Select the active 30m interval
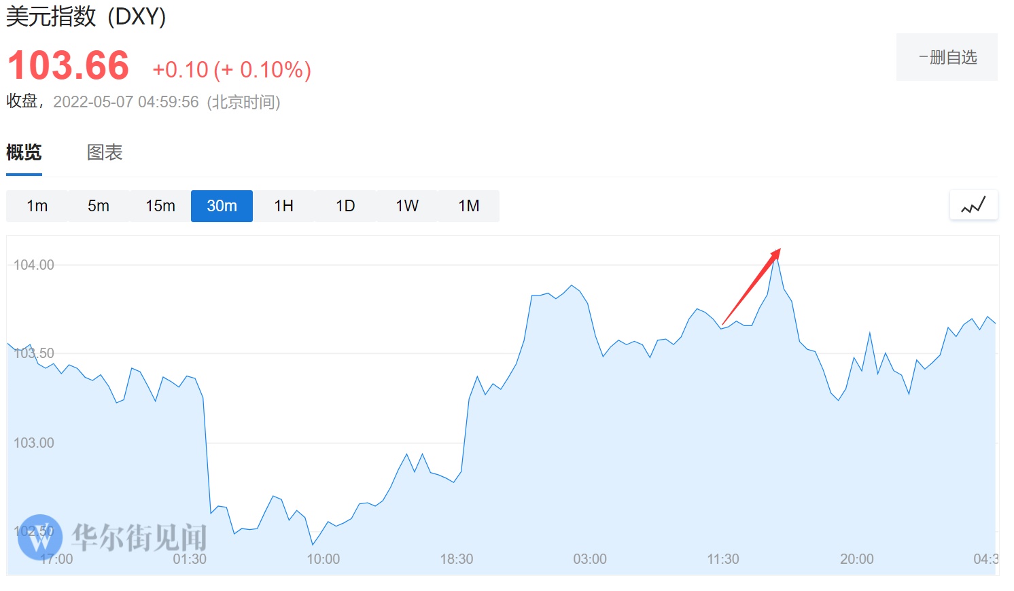This screenshot has width=1014, height=591. tap(222, 206)
